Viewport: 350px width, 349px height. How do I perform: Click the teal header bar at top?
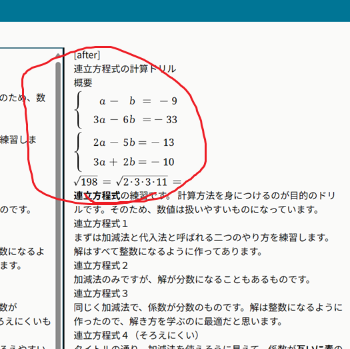pos(175,11)
